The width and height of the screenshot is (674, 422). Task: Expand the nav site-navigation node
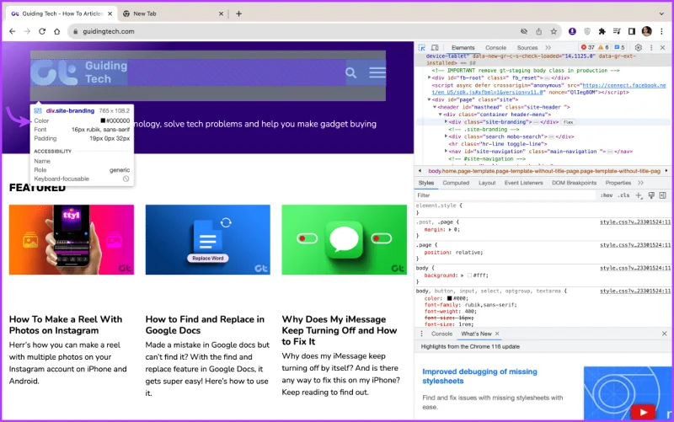446,152
